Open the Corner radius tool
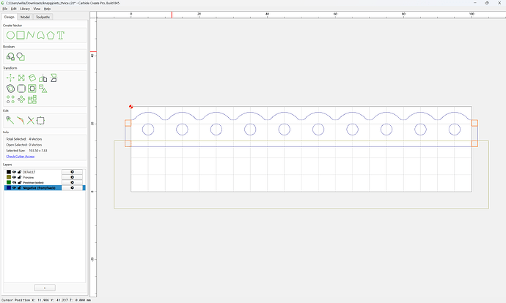 click(21, 89)
